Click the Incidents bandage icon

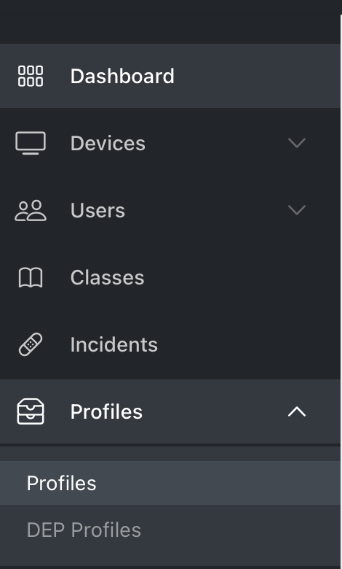pos(31,344)
